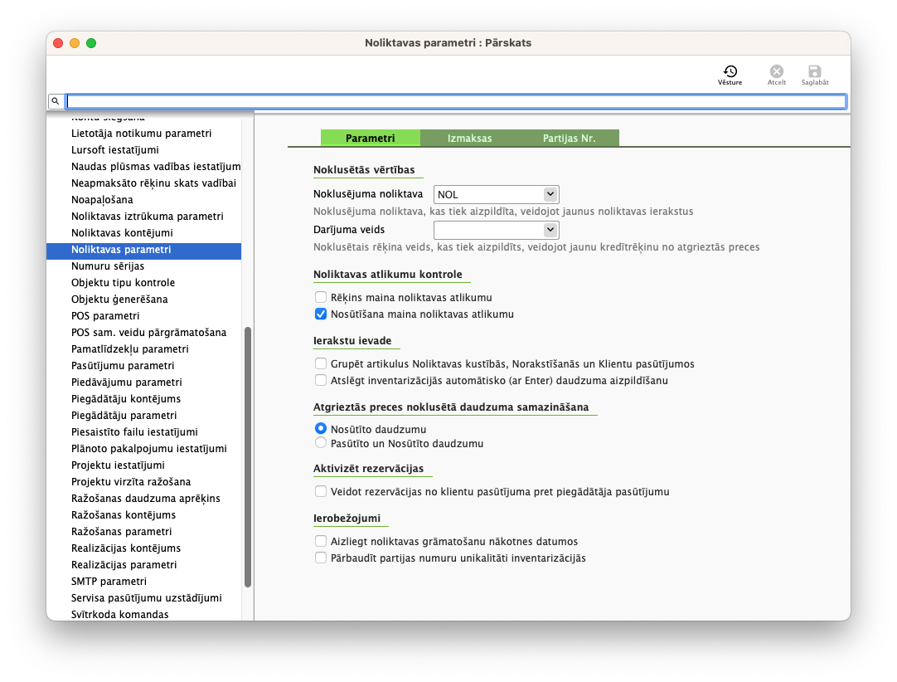Enable Rēķins maina noliktavas atlikumu
Viewport: 897px width, 682px height.
[321, 297]
